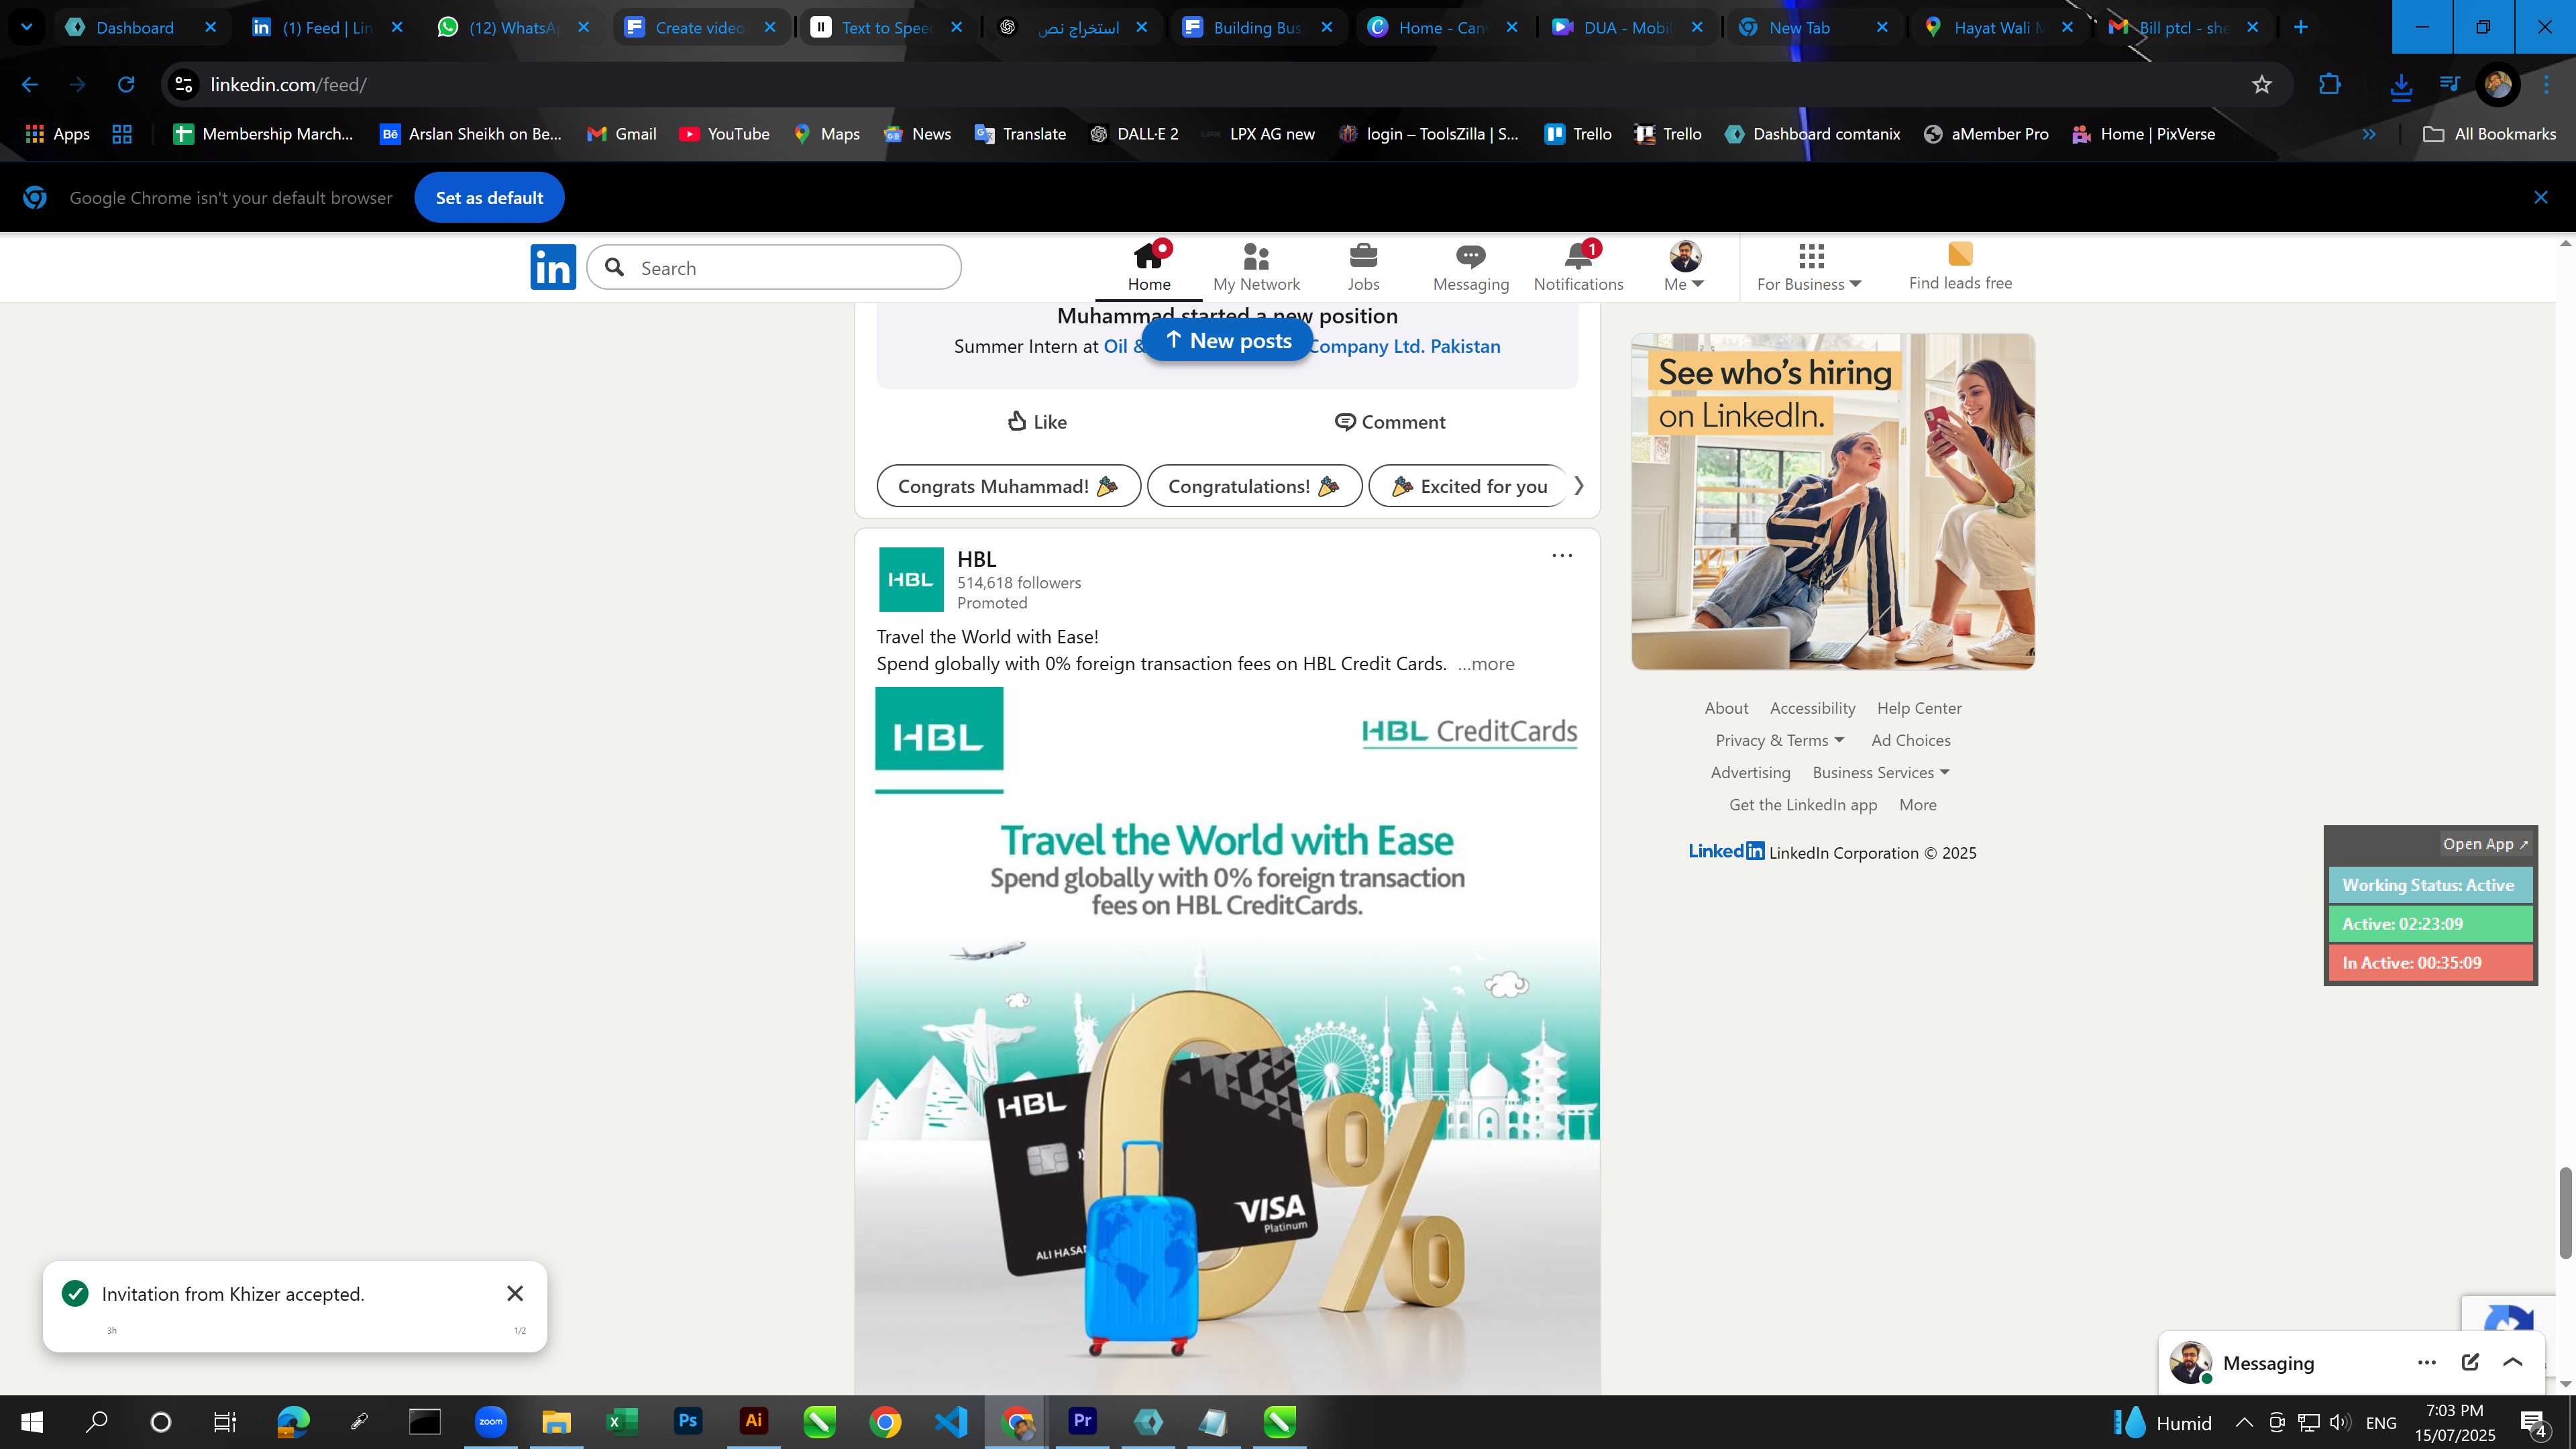2576x1449 pixels.
Task: Switch to Bill ptcl Gmail tab
Action: click(2184, 28)
